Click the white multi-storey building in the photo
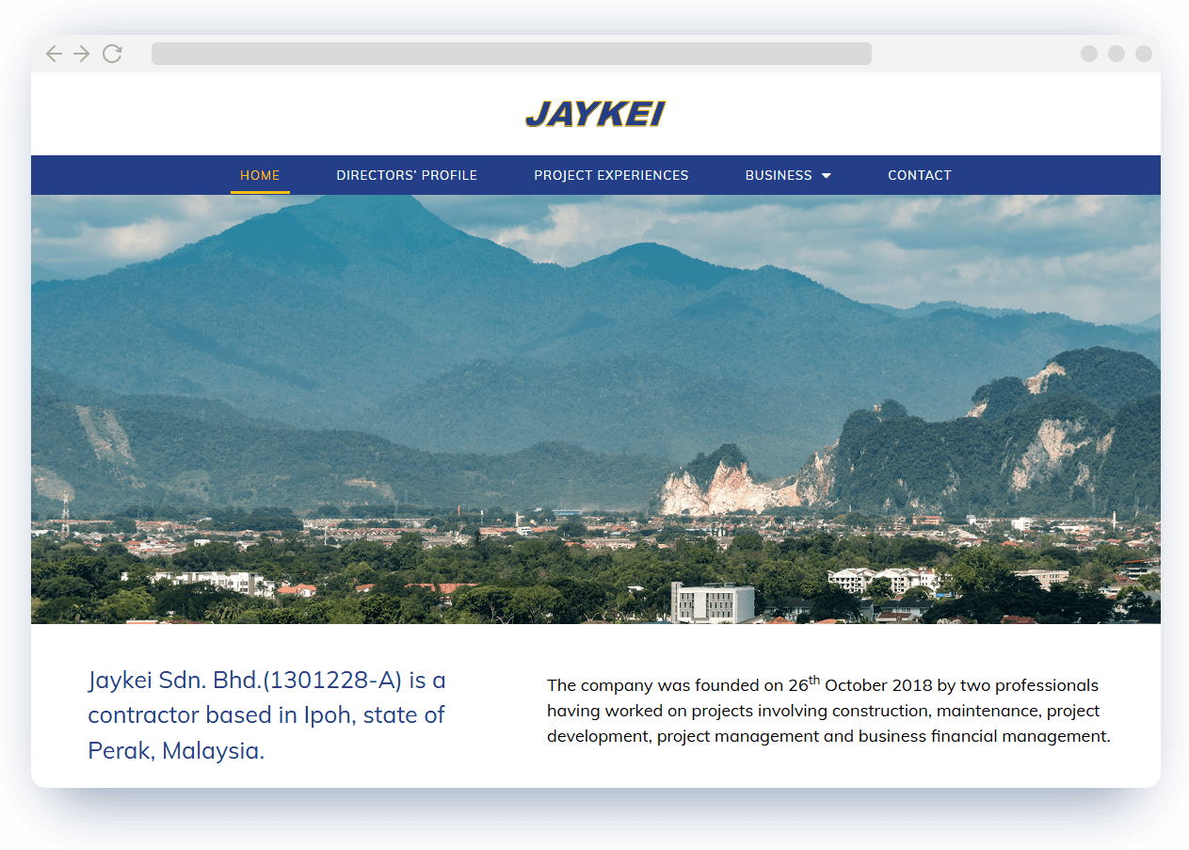1189x850 pixels. point(713,602)
